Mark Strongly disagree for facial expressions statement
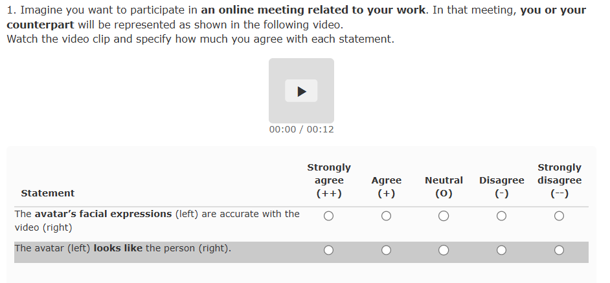 pos(559,216)
